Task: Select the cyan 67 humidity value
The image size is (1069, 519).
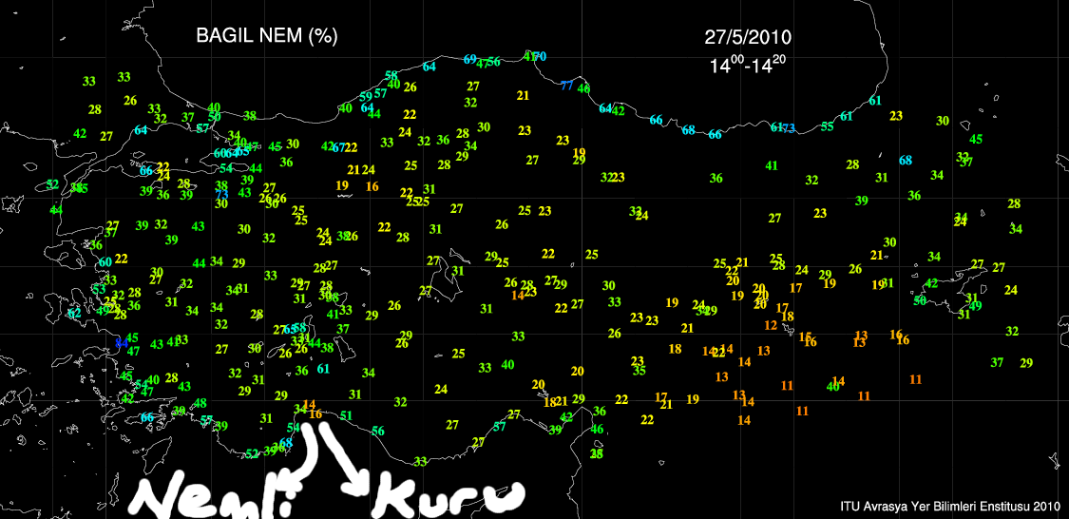Action: (x=339, y=147)
